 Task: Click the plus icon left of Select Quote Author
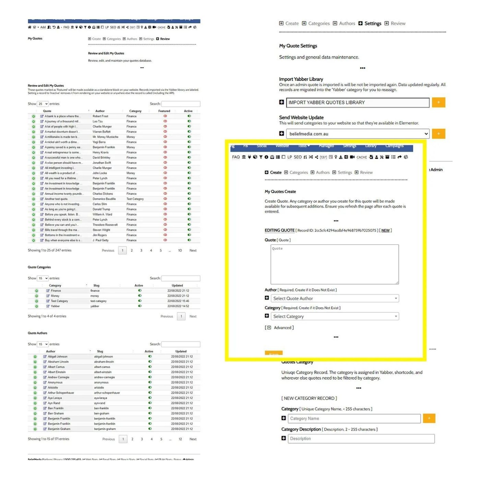tap(267, 298)
